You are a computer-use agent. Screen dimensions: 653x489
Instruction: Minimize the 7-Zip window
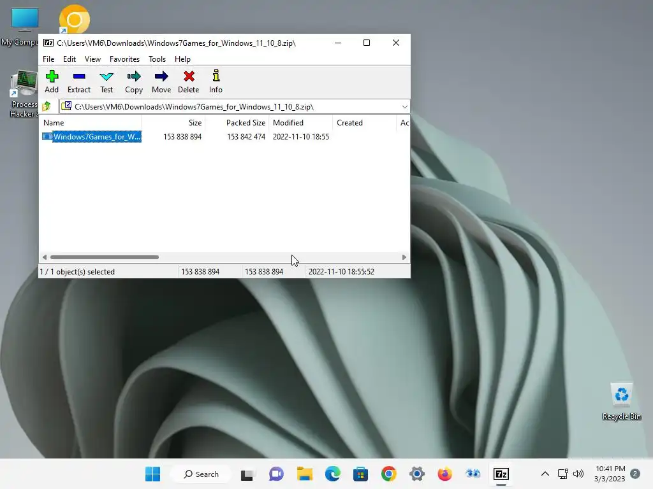(338, 43)
